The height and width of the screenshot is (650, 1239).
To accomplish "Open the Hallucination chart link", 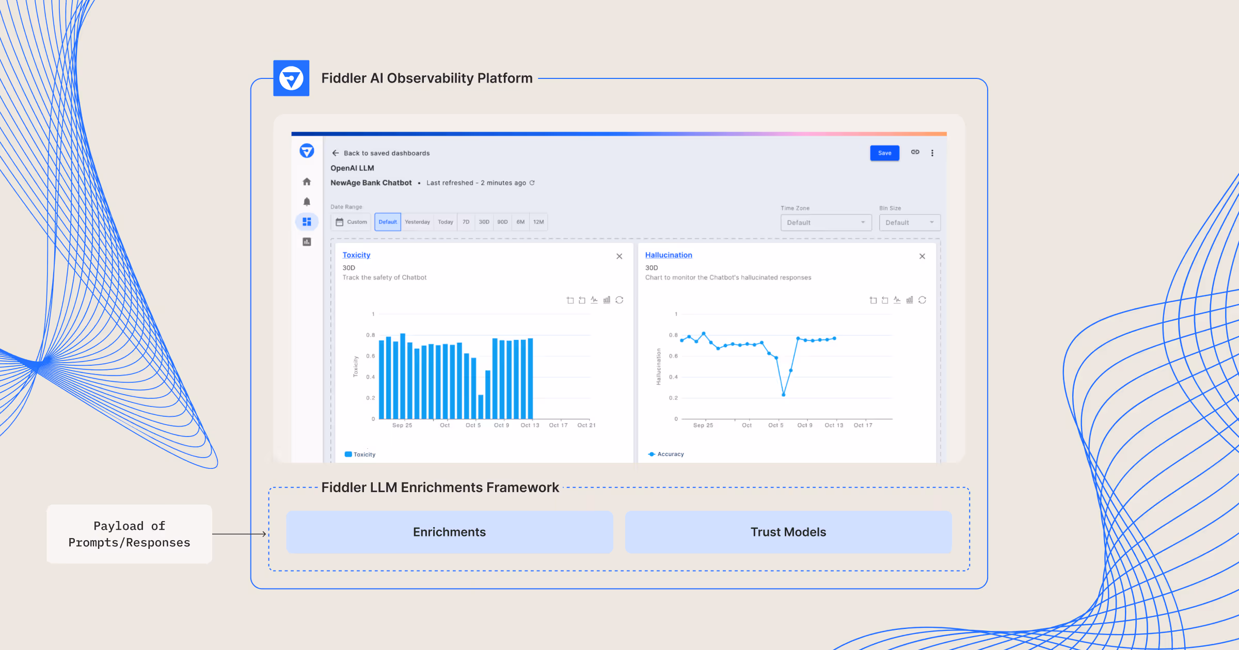I will 669,255.
